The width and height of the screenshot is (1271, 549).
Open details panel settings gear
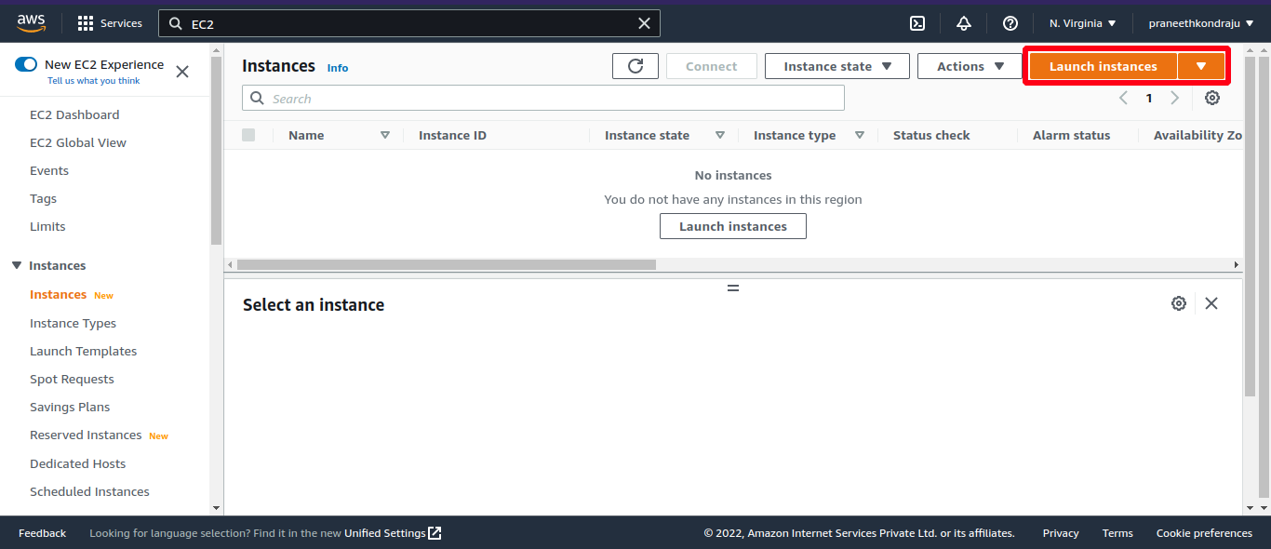click(x=1179, y=303)
